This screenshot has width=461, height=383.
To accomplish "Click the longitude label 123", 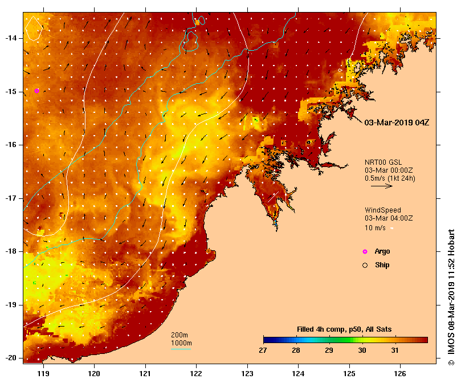I will point(247,373).
